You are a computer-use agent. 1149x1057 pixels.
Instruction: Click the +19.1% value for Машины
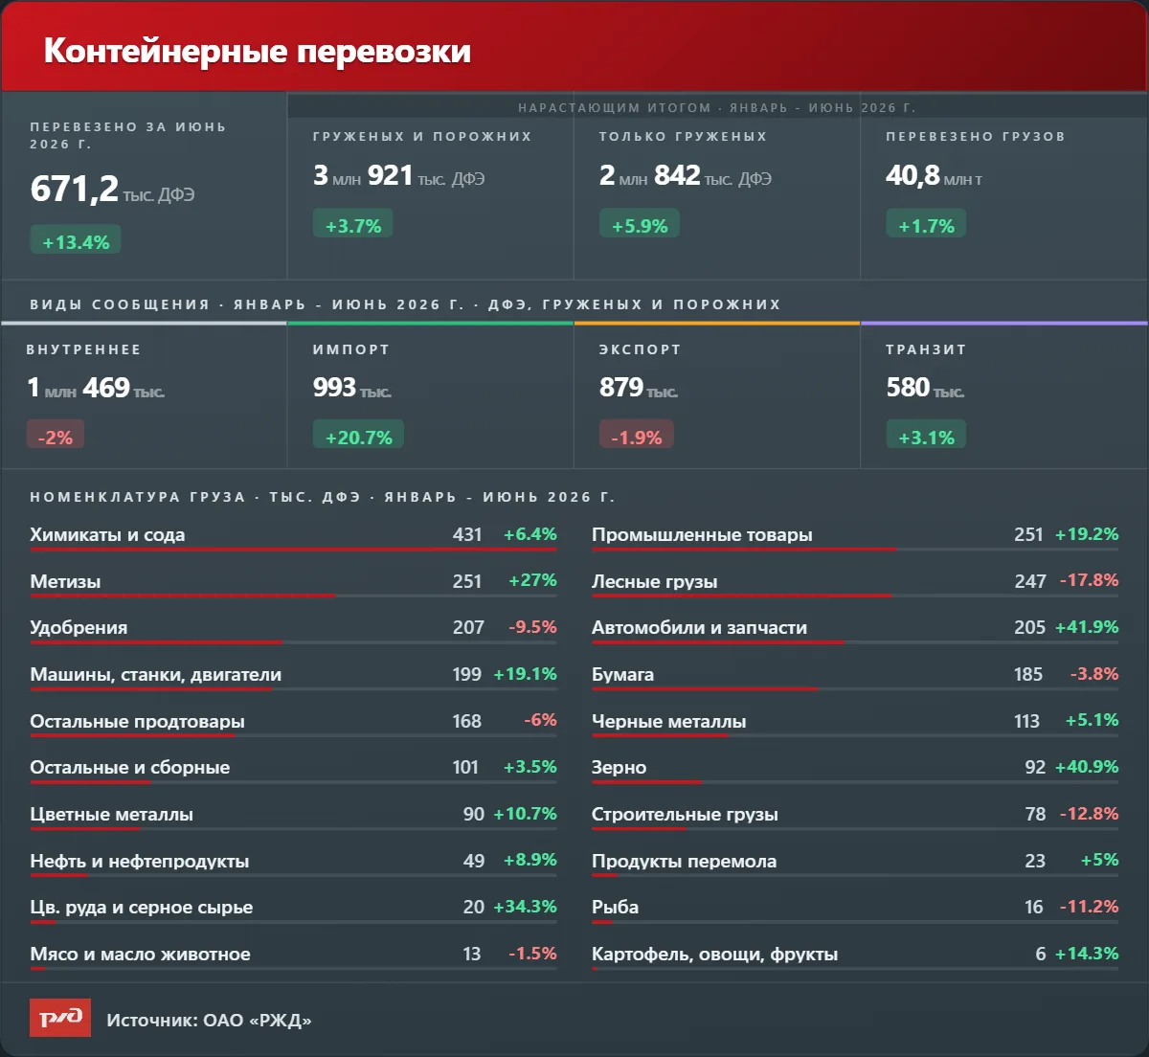coord(525,674)
